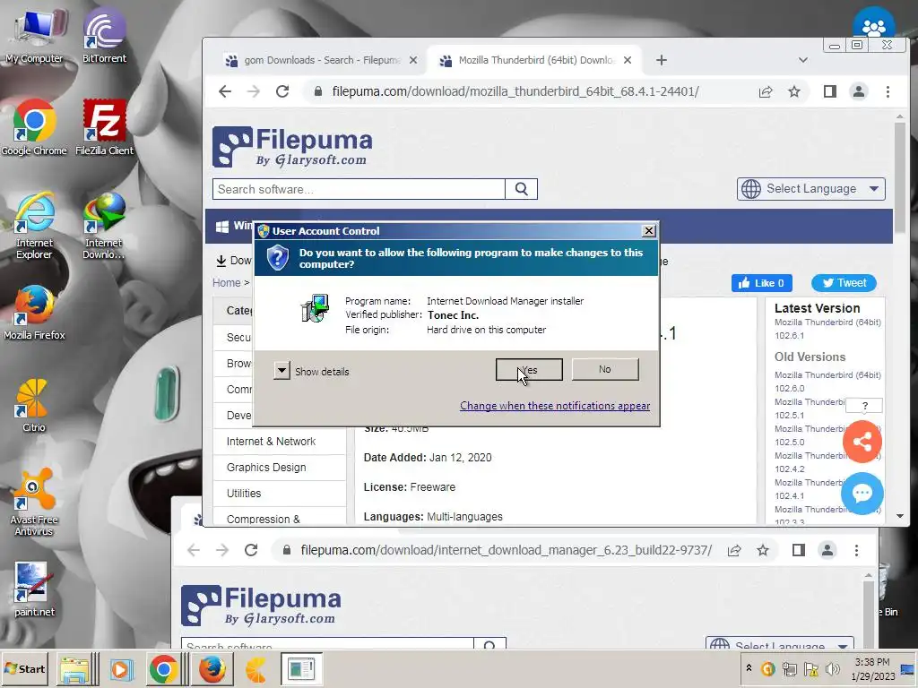
Task: Open Internet Download Manager desktop icon
Action: (x=104, y=225)
